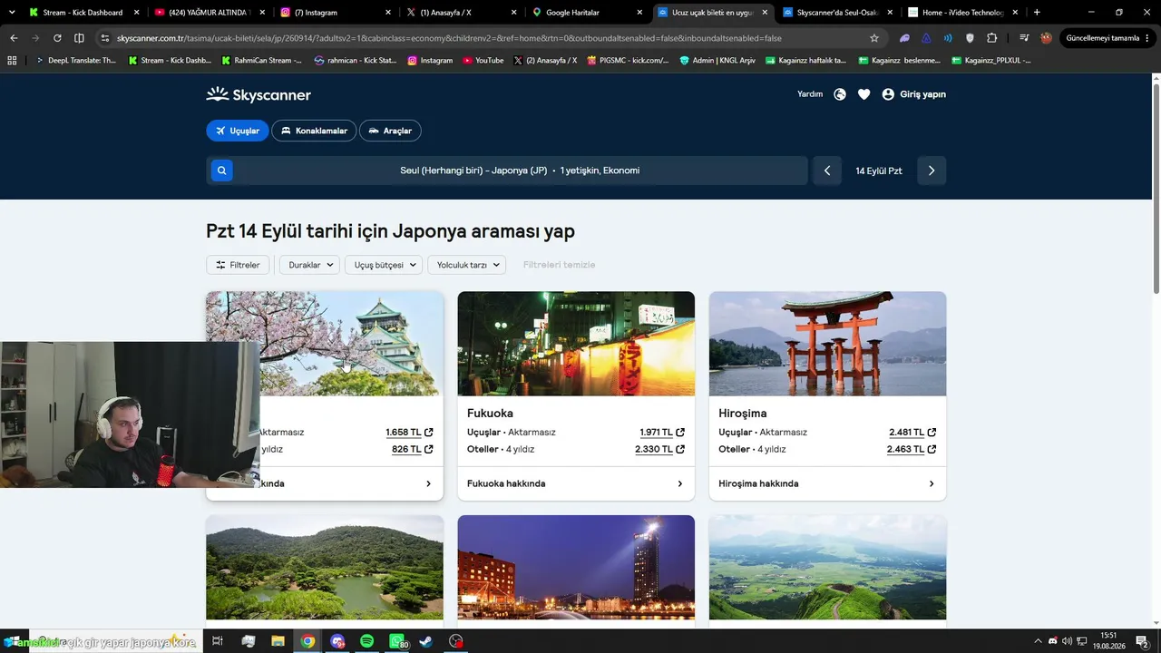Open Fukuoka flights price 1.971 TL
Image resolution: width=1161 pixels, height=653 pixels.
[x=662, y=433]
